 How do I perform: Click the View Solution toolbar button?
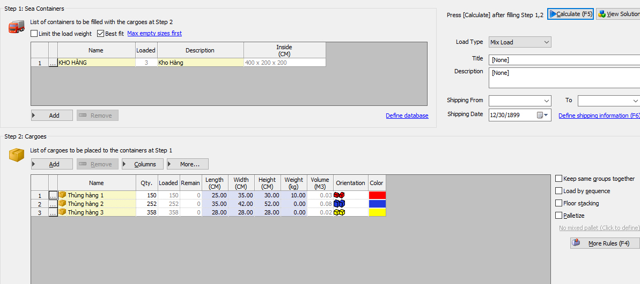tap(619, 14)
